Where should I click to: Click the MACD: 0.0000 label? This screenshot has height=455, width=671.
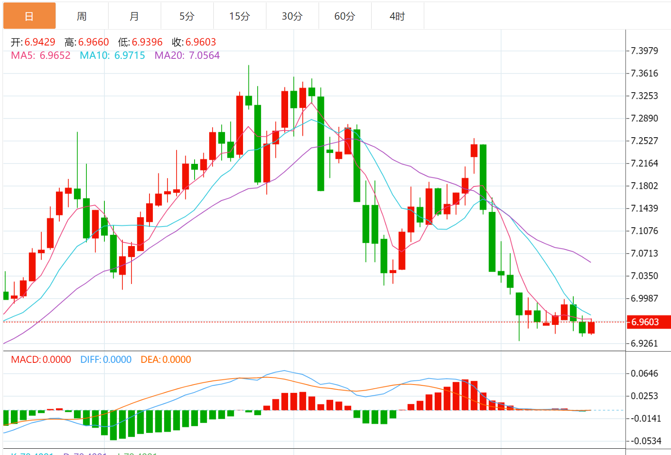(41, 359)
